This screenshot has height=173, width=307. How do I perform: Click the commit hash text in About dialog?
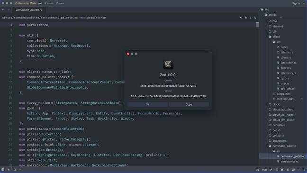pyautogui.click(x=168, y=86)
